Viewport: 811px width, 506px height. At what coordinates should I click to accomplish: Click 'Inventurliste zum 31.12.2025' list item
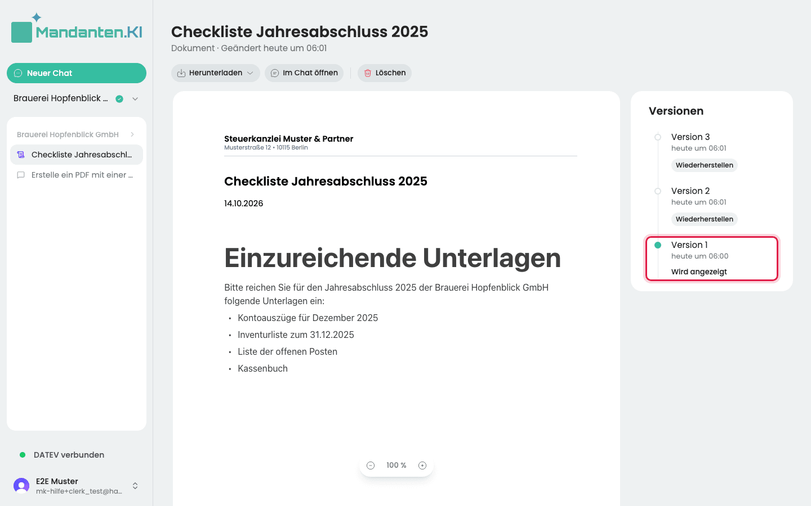click(x=296, y=335)
